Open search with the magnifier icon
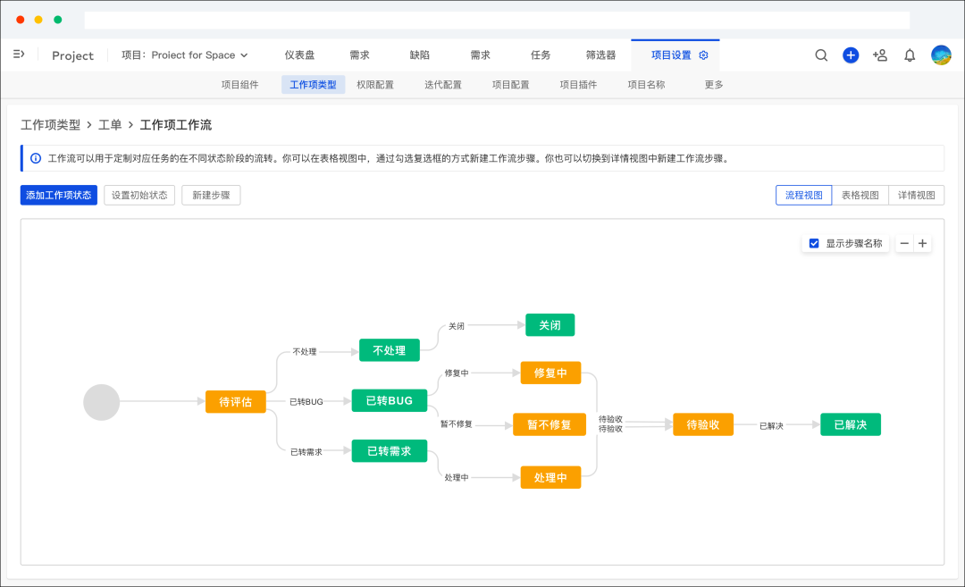 821,55
